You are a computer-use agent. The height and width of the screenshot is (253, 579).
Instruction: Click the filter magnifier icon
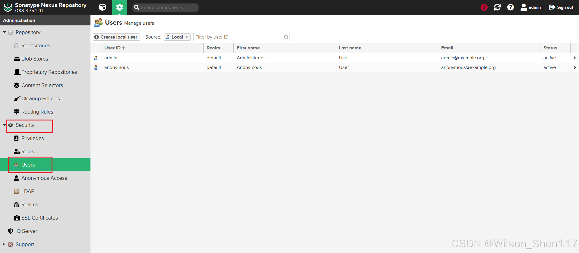coord(286,37)
